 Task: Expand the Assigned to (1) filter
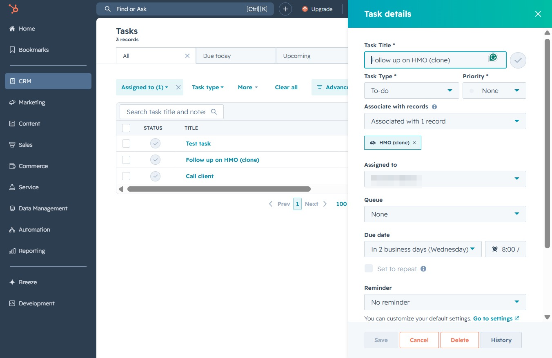point(145,87)
